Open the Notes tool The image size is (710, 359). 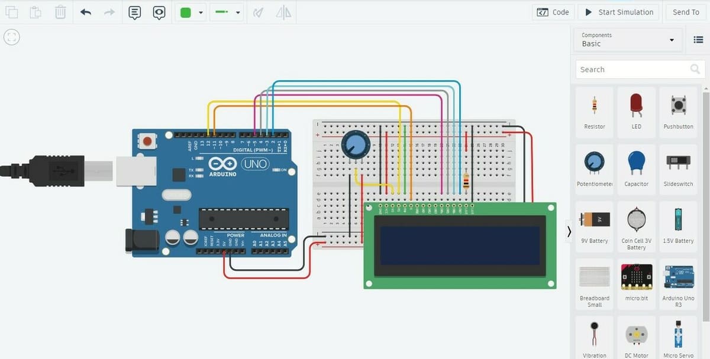[135, 12]
